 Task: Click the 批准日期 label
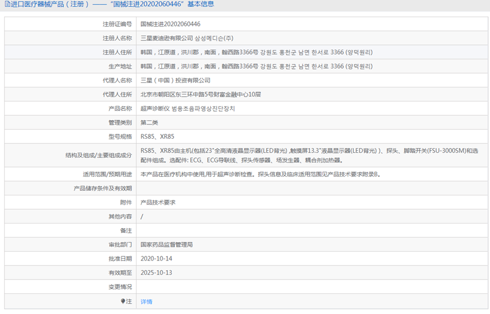120,259
